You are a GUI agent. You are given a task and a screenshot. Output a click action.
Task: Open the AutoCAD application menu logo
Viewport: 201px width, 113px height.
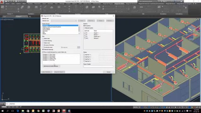pos(2,2)
